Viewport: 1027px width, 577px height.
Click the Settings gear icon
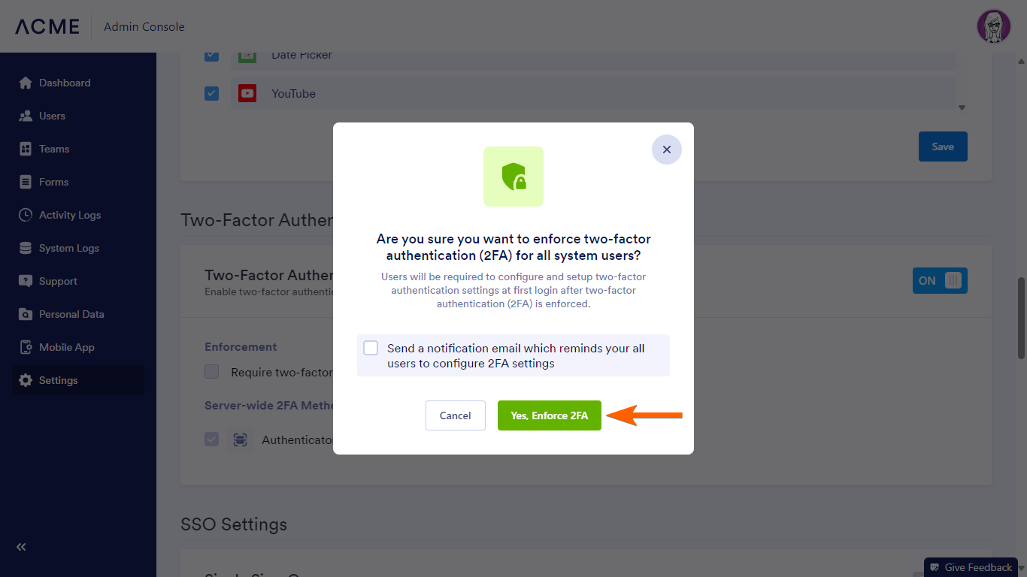[26, 380]
